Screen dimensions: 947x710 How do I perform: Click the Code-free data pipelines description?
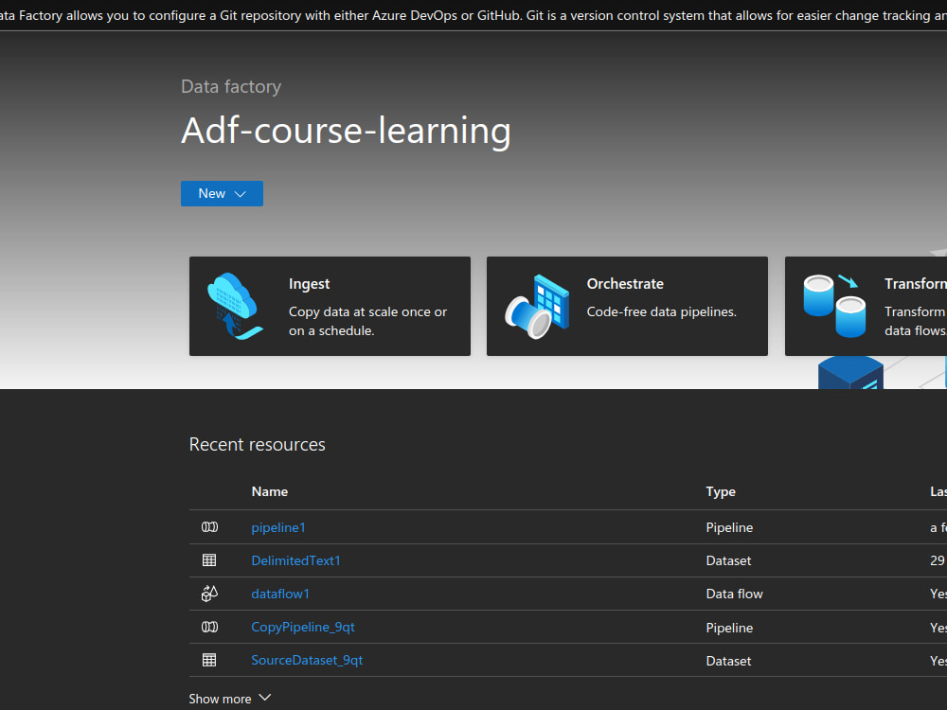661,312
